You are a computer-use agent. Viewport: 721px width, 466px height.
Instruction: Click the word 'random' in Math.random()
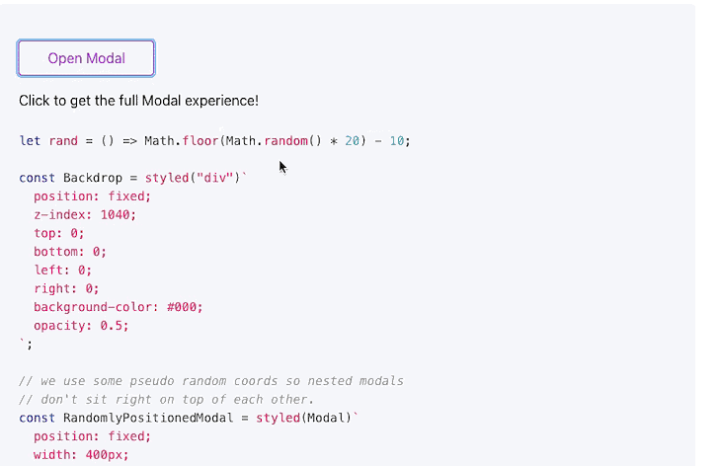[285, 140]
